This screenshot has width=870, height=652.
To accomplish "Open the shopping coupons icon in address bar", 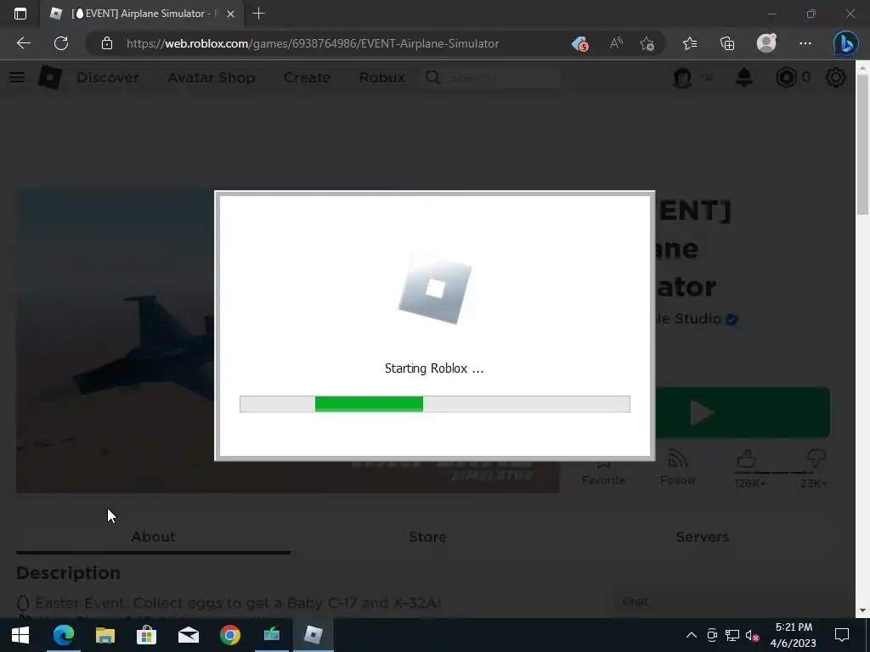I will click(x=579, y=43).
